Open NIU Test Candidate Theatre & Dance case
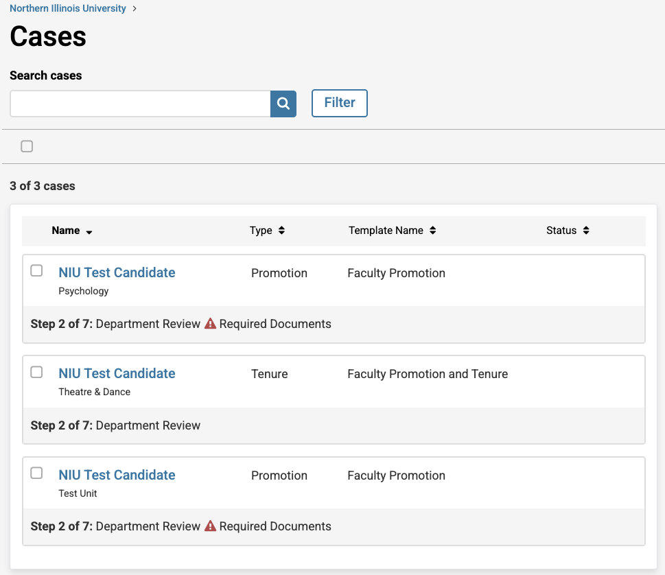Viewport: 665px width, 575px height. tap(117, 373)
